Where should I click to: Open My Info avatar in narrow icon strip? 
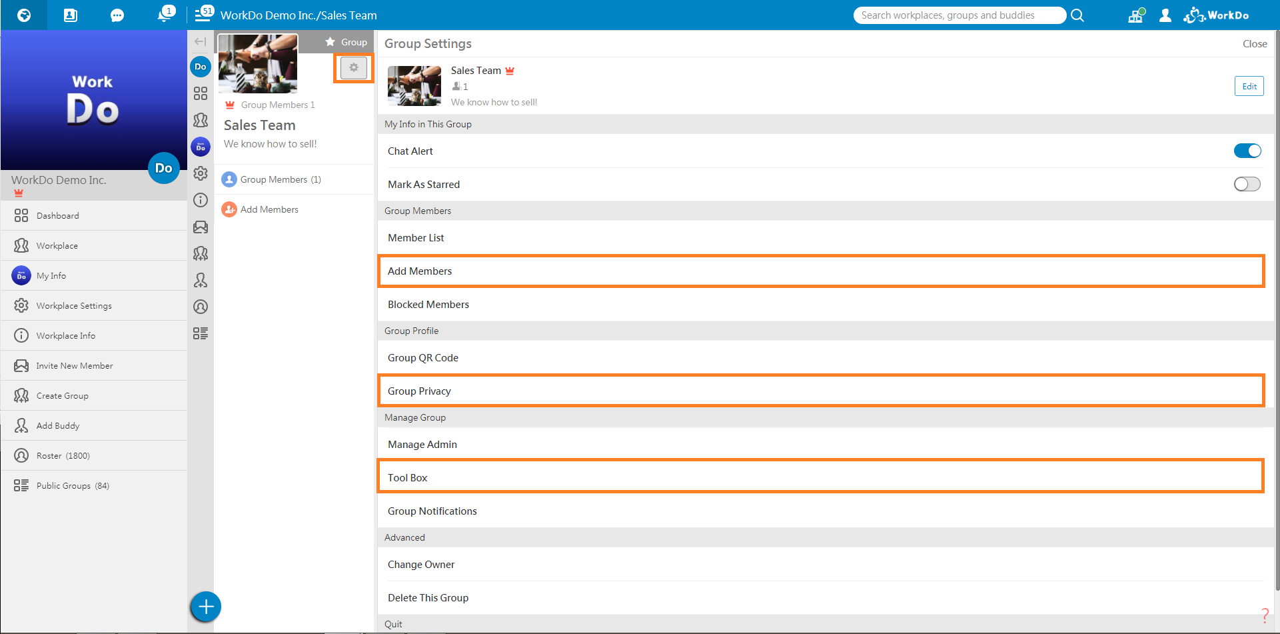point(201,147)
